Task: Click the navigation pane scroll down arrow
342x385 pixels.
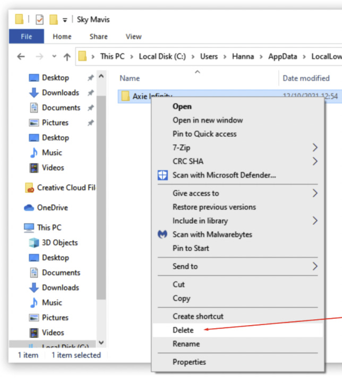Action: click(x=101, y=343)
